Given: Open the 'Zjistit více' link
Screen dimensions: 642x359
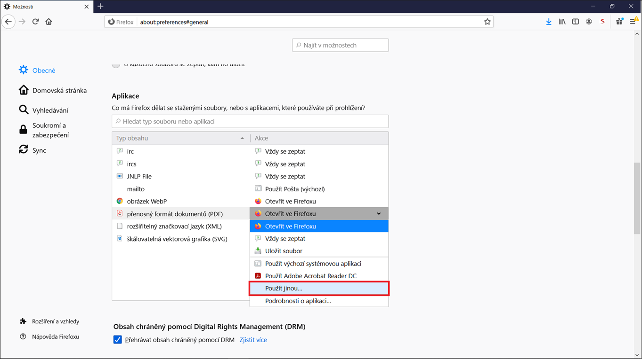Looking at the screenshot, I should point(253,340).
